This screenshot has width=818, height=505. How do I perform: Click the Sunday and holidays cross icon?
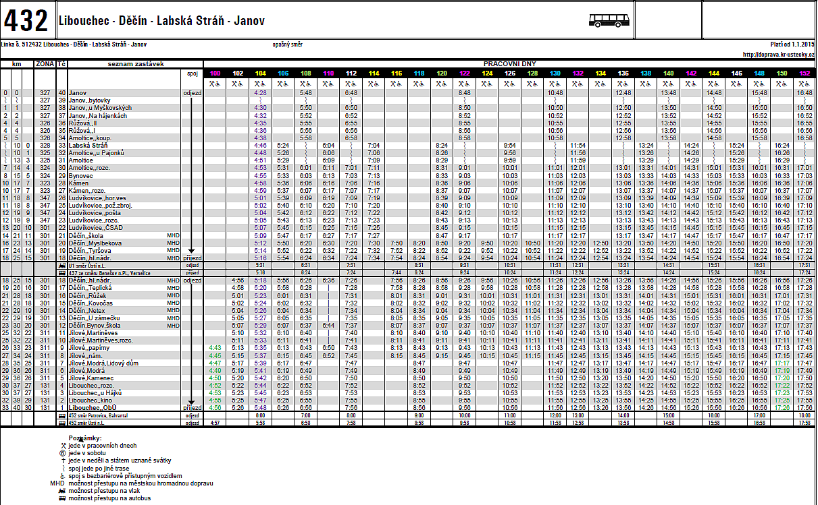(62, 461)
